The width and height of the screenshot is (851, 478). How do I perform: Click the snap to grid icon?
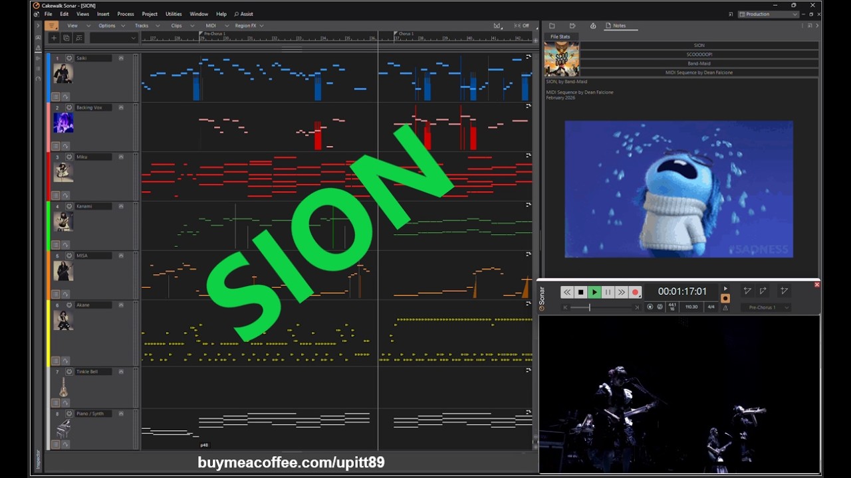497,26
